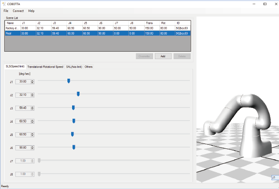Click the J5 speed spinner arrows
Image resolution: width=279 pixels, height=189 pixels.
pos(32,135)
